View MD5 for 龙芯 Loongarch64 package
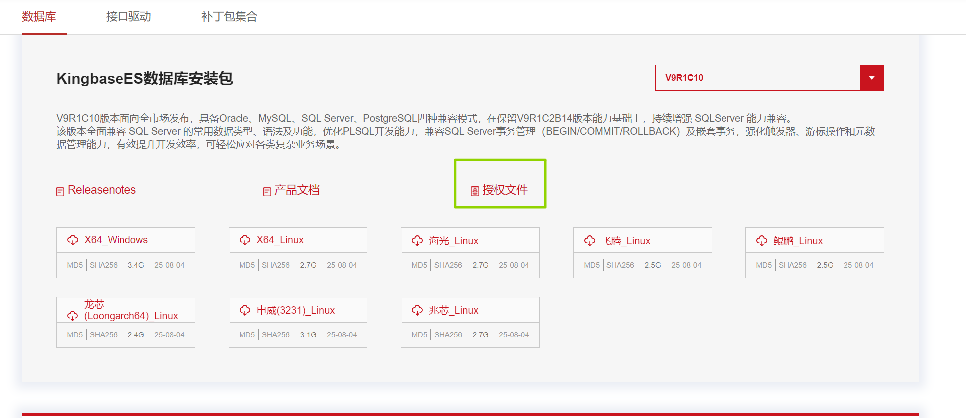Image resolution: width=966 pixels, height=418 pixels. point(75,335)
